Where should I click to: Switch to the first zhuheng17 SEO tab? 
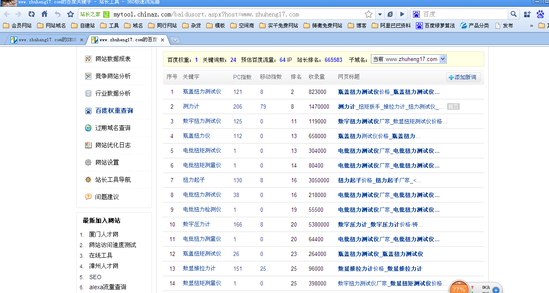pos(46,40)
